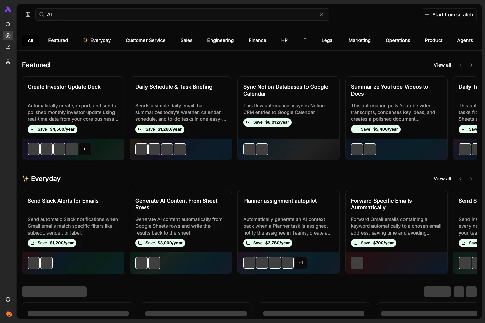Screen dimensions: 485x323
Task: Click Start from scratch button
Action: pos(449,15)
